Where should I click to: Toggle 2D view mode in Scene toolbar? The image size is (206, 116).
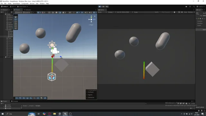click(x=70, y=13)
